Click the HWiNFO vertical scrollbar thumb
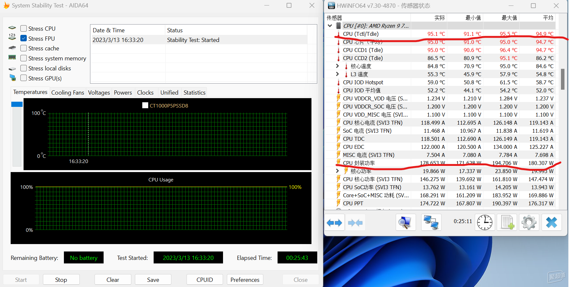569x287 pixels. (563, 79)
